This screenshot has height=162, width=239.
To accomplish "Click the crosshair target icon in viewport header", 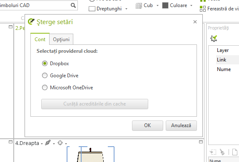I will tap(60, 143).
